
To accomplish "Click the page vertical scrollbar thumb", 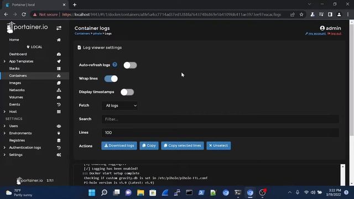I will (x=352, y=80).
